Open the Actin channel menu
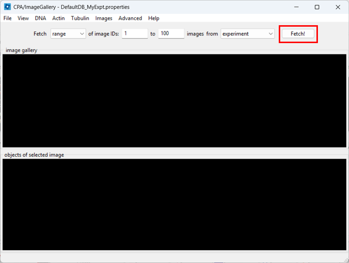The width and height of the screenshot is (349, 263). coord(58,18)
